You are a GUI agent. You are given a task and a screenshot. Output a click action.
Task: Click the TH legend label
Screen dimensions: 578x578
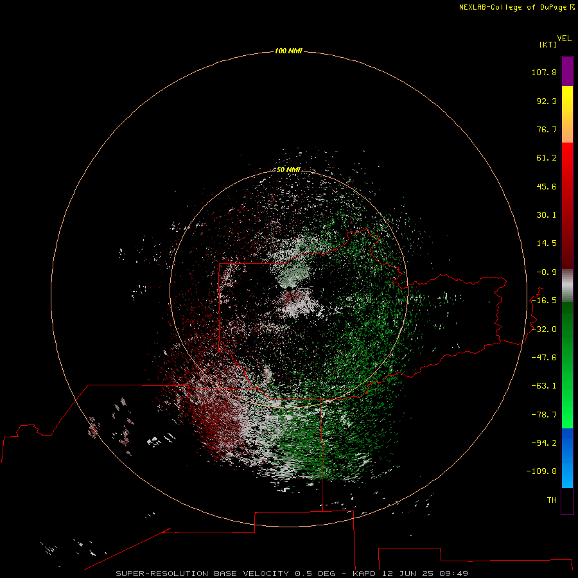tap(552, 500)
